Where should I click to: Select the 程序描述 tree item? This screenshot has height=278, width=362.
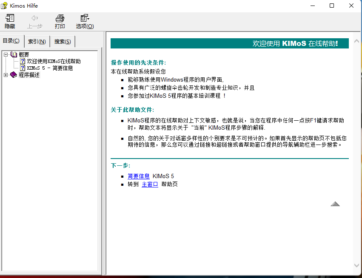pos(29,75)
